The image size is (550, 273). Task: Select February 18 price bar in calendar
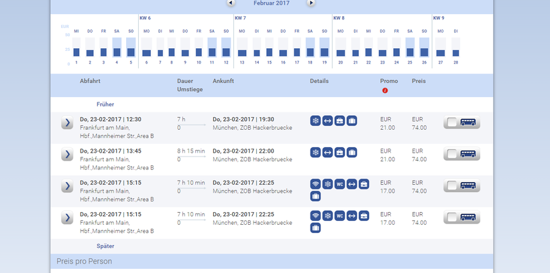[310, 48]
